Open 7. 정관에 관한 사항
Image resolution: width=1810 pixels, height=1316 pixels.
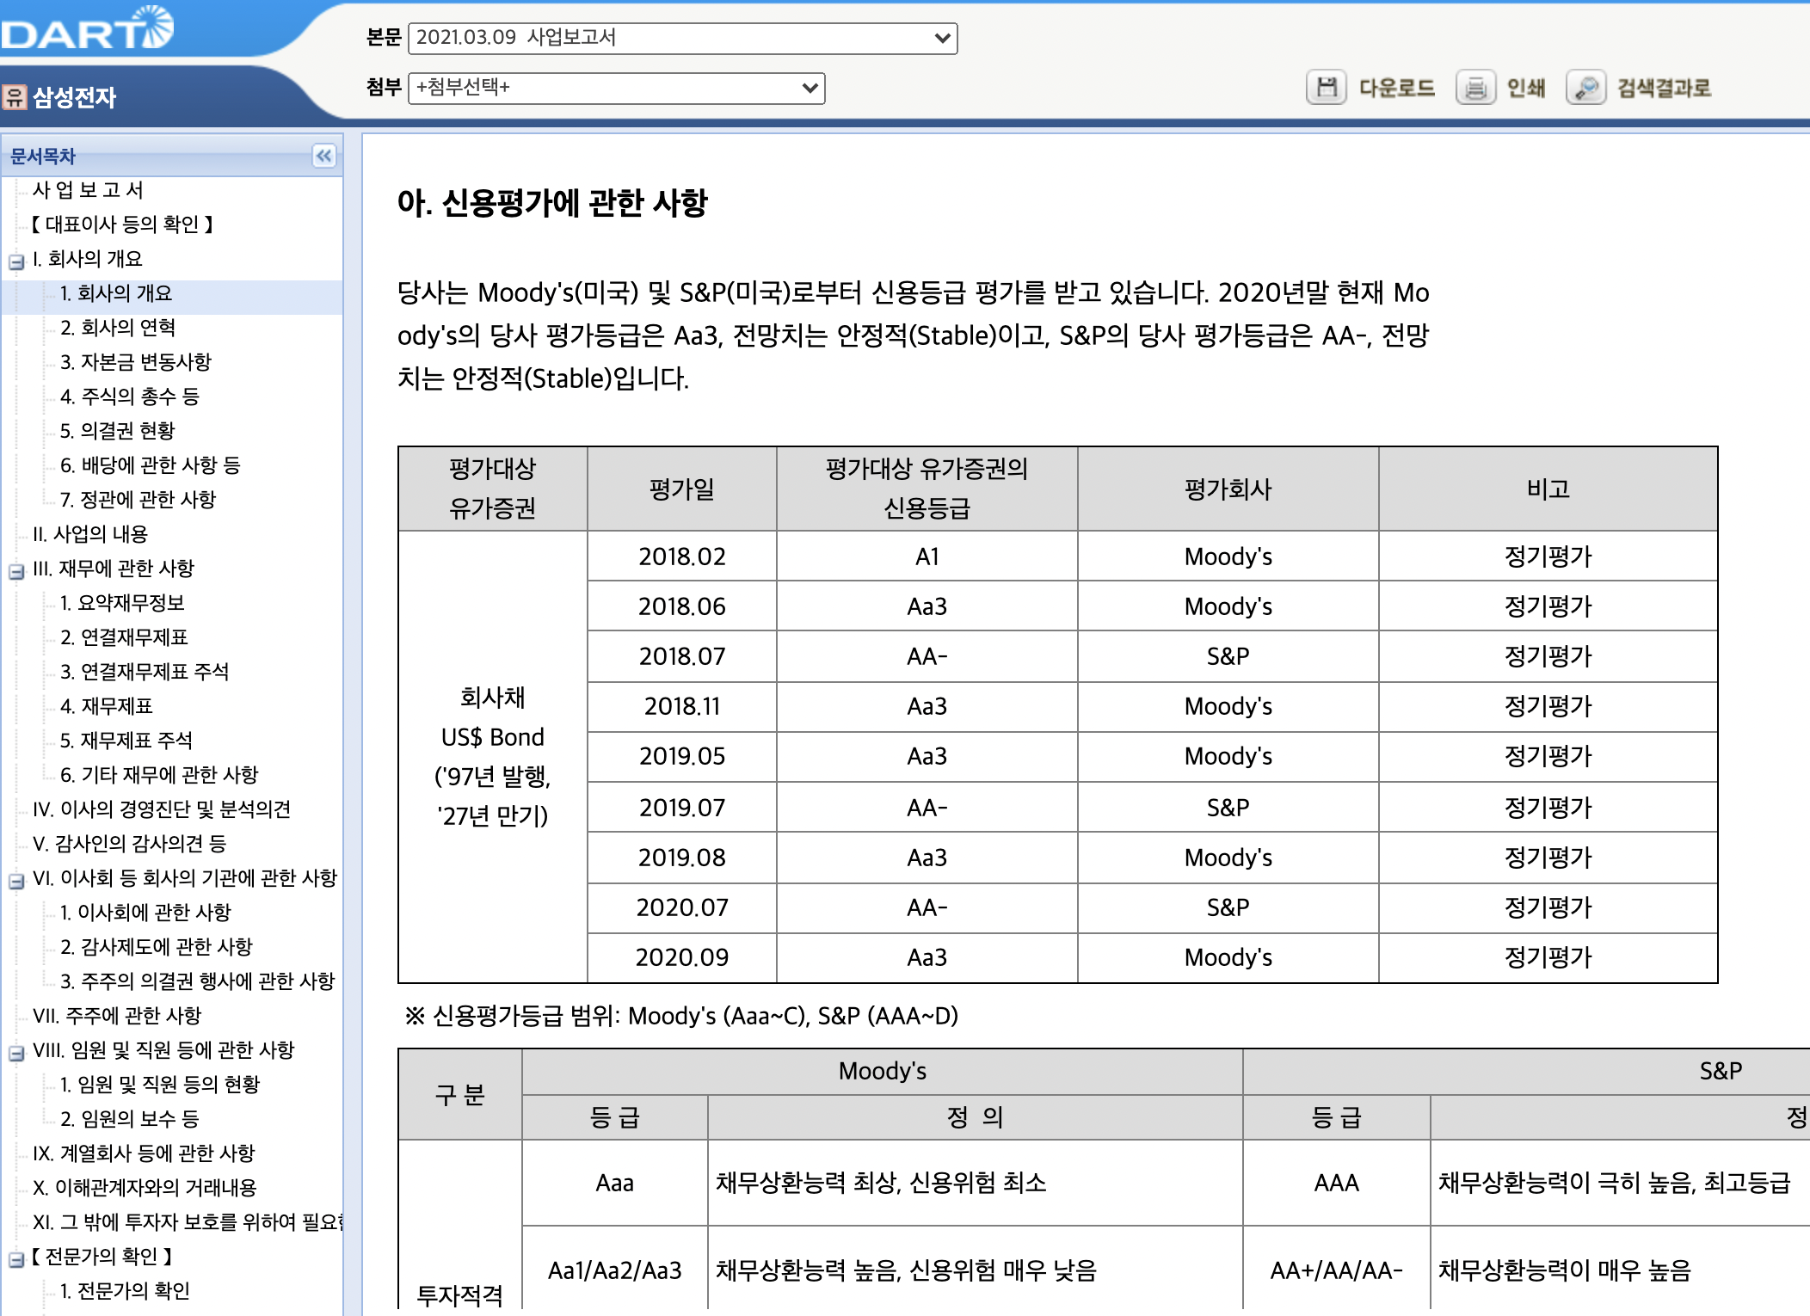[x=138, y=500]
